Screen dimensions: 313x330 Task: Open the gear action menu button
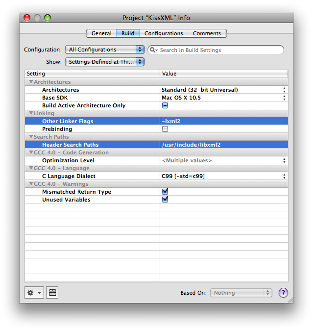34,292
